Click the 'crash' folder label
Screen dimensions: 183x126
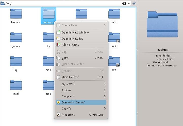(114, 22)
